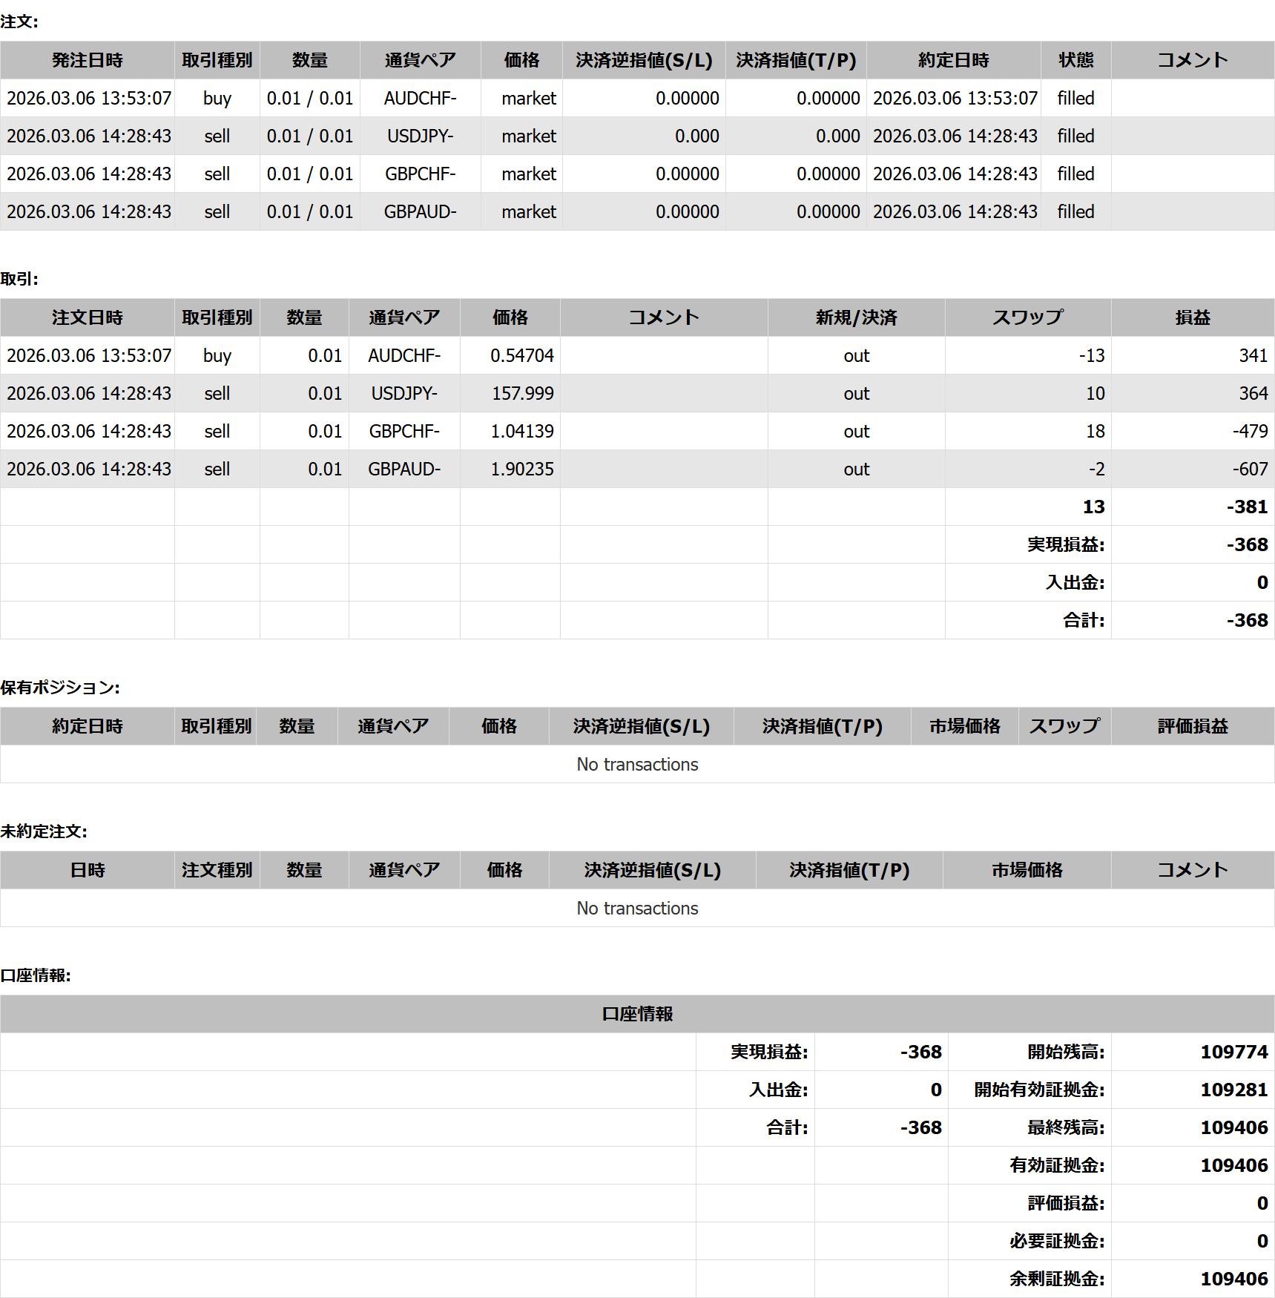
Task: Click the 損益 column header
Action: pos(1192,317)
